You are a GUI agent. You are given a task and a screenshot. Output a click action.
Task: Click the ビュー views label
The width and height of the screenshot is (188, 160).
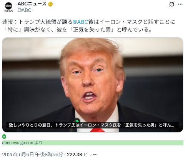click(90, 155)
